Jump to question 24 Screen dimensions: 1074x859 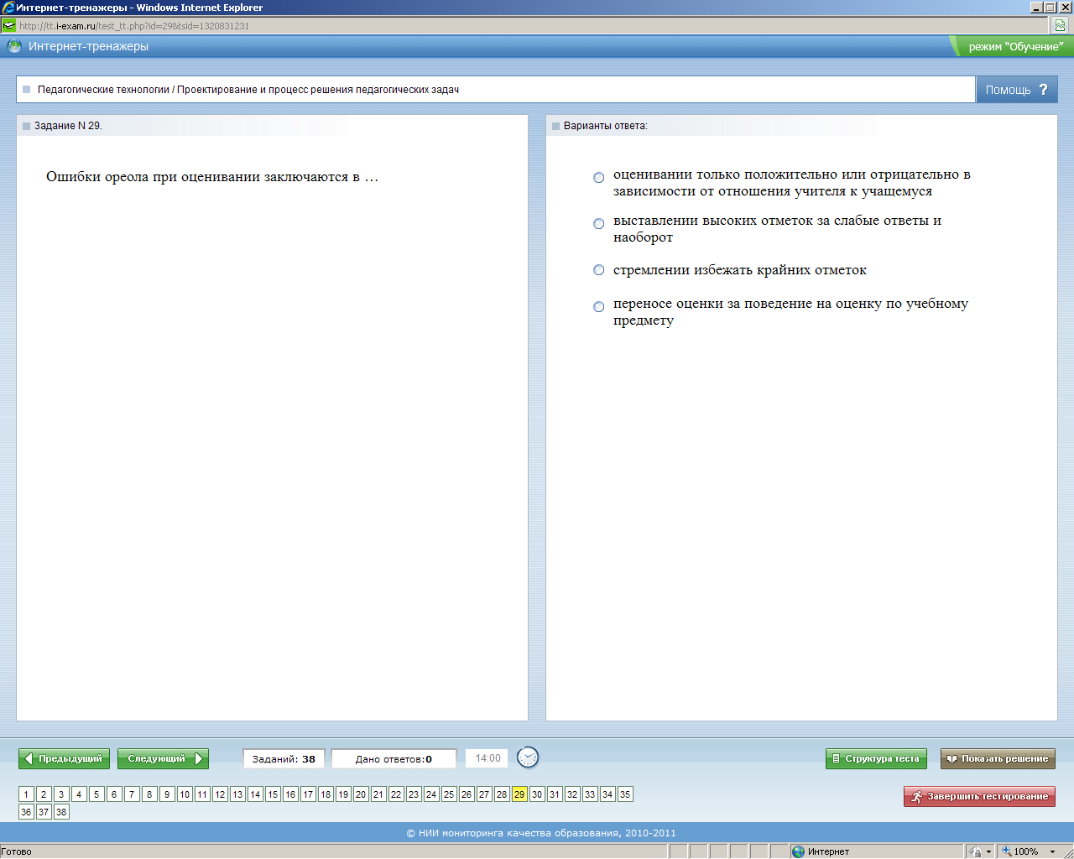coord(431,794)
